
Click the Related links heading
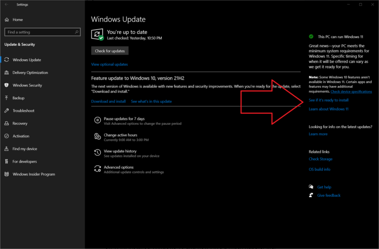click(x=319, y=152)
